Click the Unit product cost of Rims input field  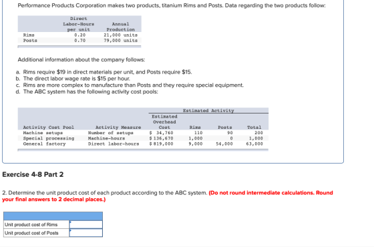pos(86,224)
